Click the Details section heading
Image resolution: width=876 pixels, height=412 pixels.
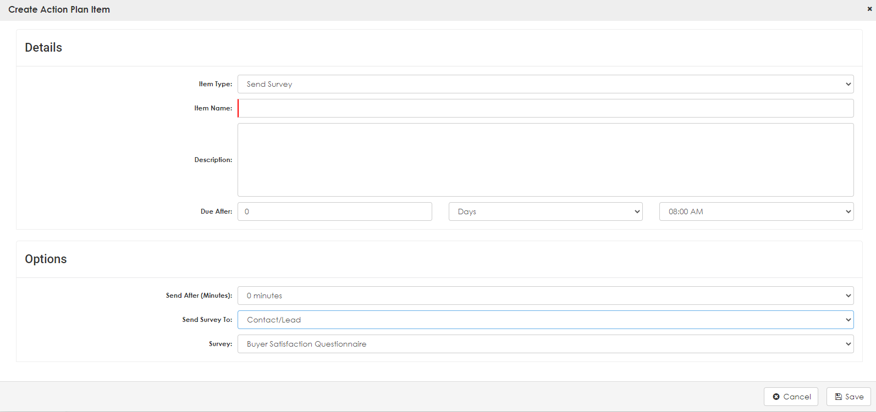(43, 48)
